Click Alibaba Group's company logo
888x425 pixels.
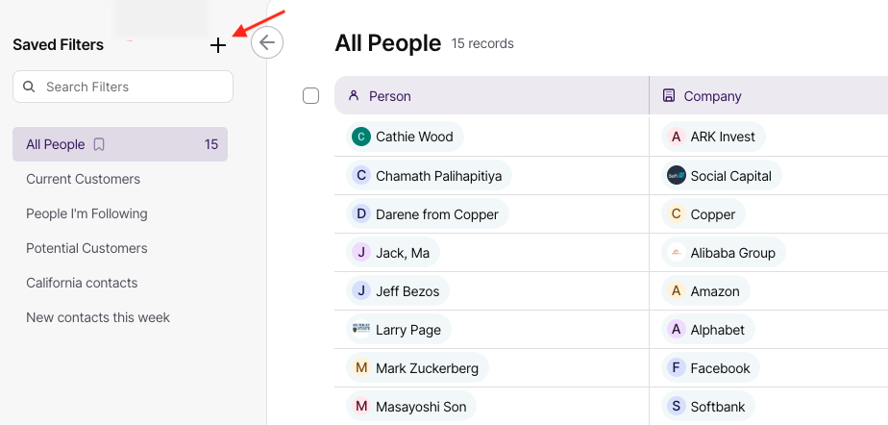(x=677, y=253)
